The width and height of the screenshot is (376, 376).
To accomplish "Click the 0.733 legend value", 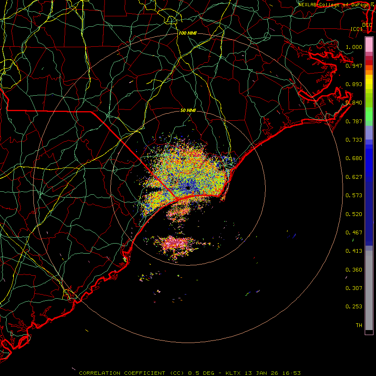I will click(354, 140).
